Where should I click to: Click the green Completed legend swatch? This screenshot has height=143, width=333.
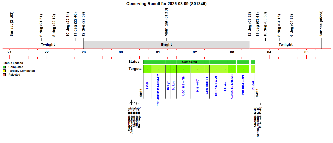pos(4,67)
